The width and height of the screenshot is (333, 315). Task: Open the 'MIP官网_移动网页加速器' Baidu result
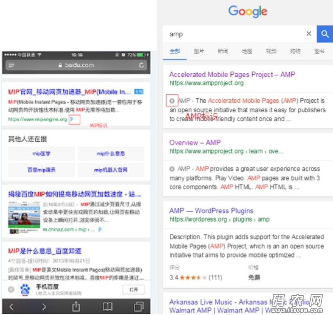[69, 92]
